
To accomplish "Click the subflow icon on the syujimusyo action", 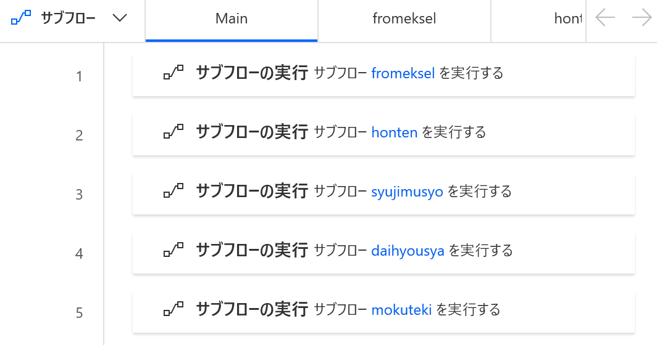I will tap(174, 191).
